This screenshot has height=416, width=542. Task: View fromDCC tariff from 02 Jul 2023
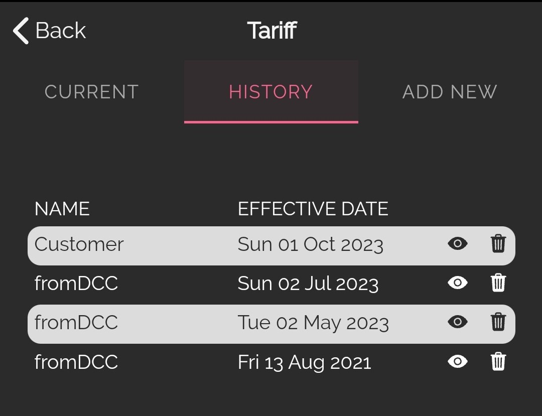pos(458,283)
